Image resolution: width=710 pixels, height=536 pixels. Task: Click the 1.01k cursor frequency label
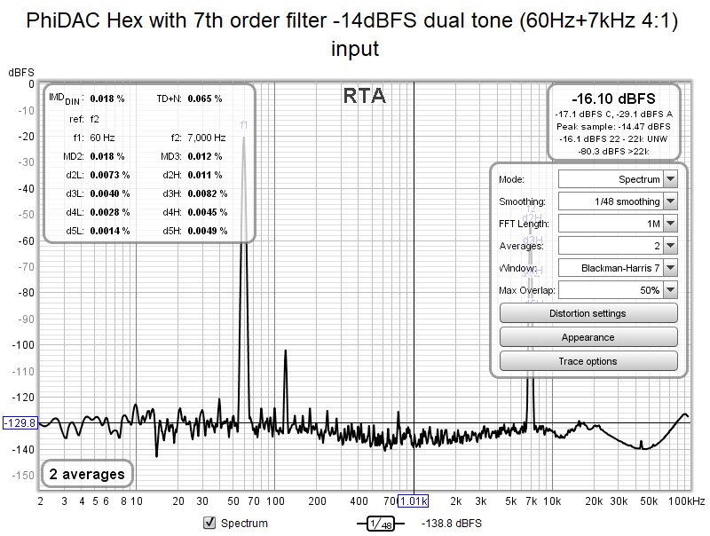pyautogui.click(x=413, y=501)
